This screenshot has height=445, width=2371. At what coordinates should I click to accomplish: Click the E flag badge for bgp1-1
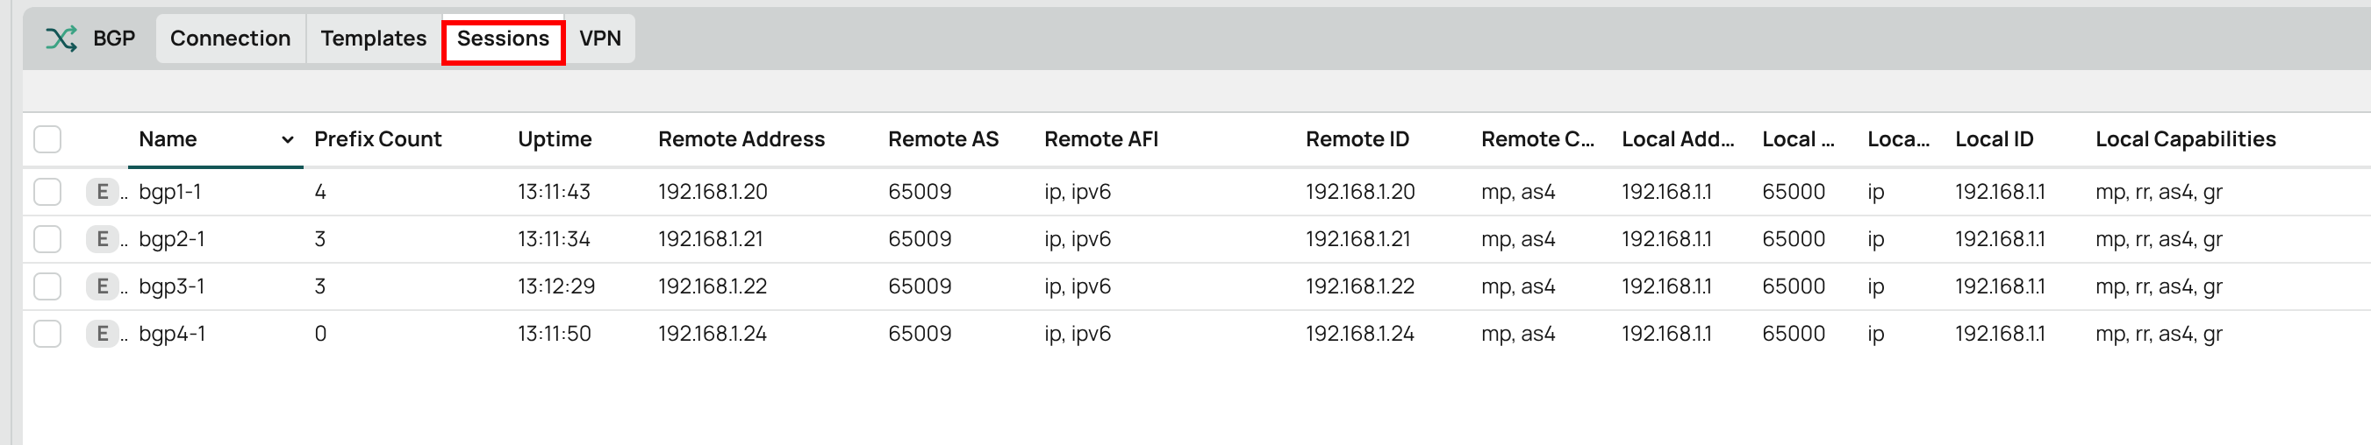[x=102, y=192]
